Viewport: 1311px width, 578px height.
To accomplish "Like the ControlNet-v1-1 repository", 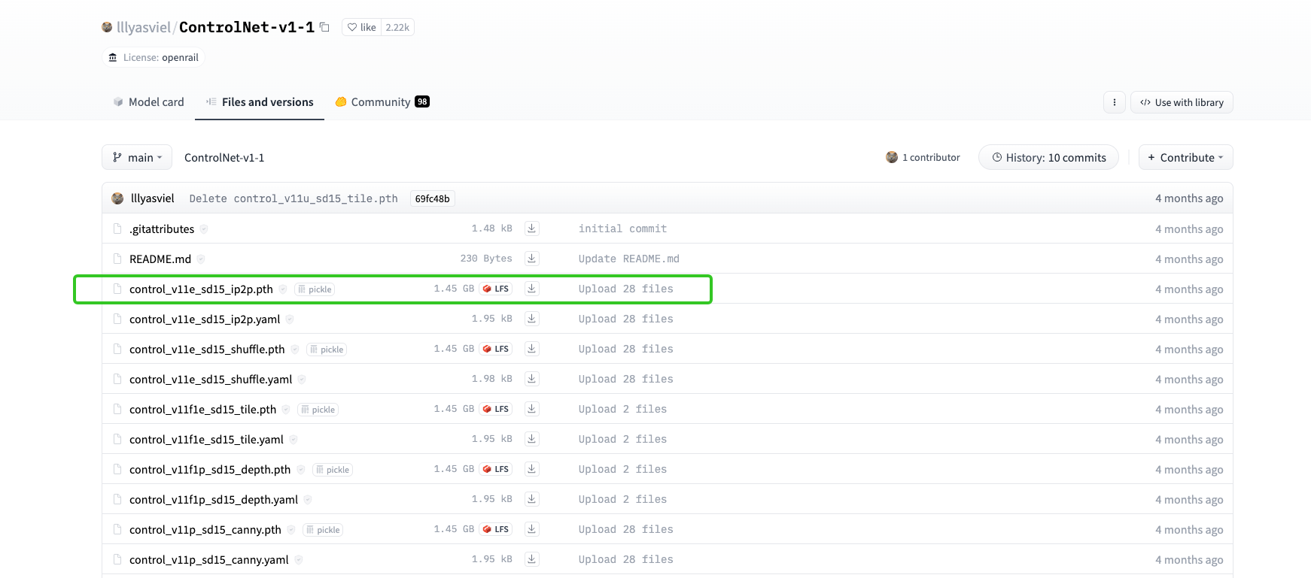I will [362, 27].
